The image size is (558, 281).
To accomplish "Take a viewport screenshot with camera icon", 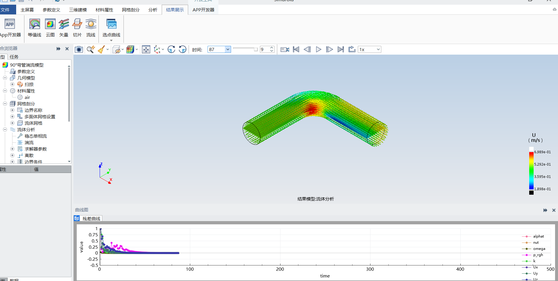I will tap(79, 49).
